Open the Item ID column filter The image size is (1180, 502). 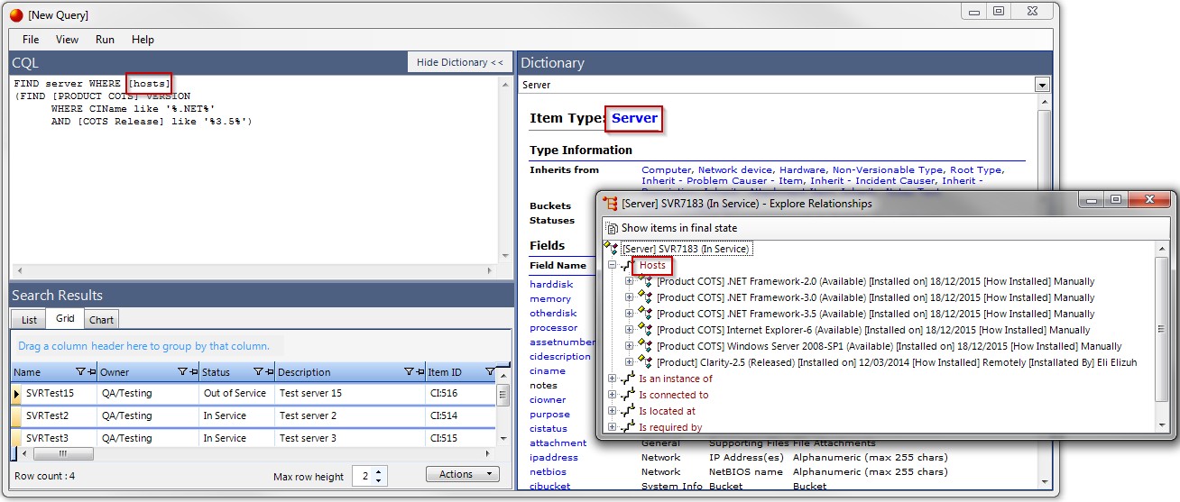pos(490,371)
